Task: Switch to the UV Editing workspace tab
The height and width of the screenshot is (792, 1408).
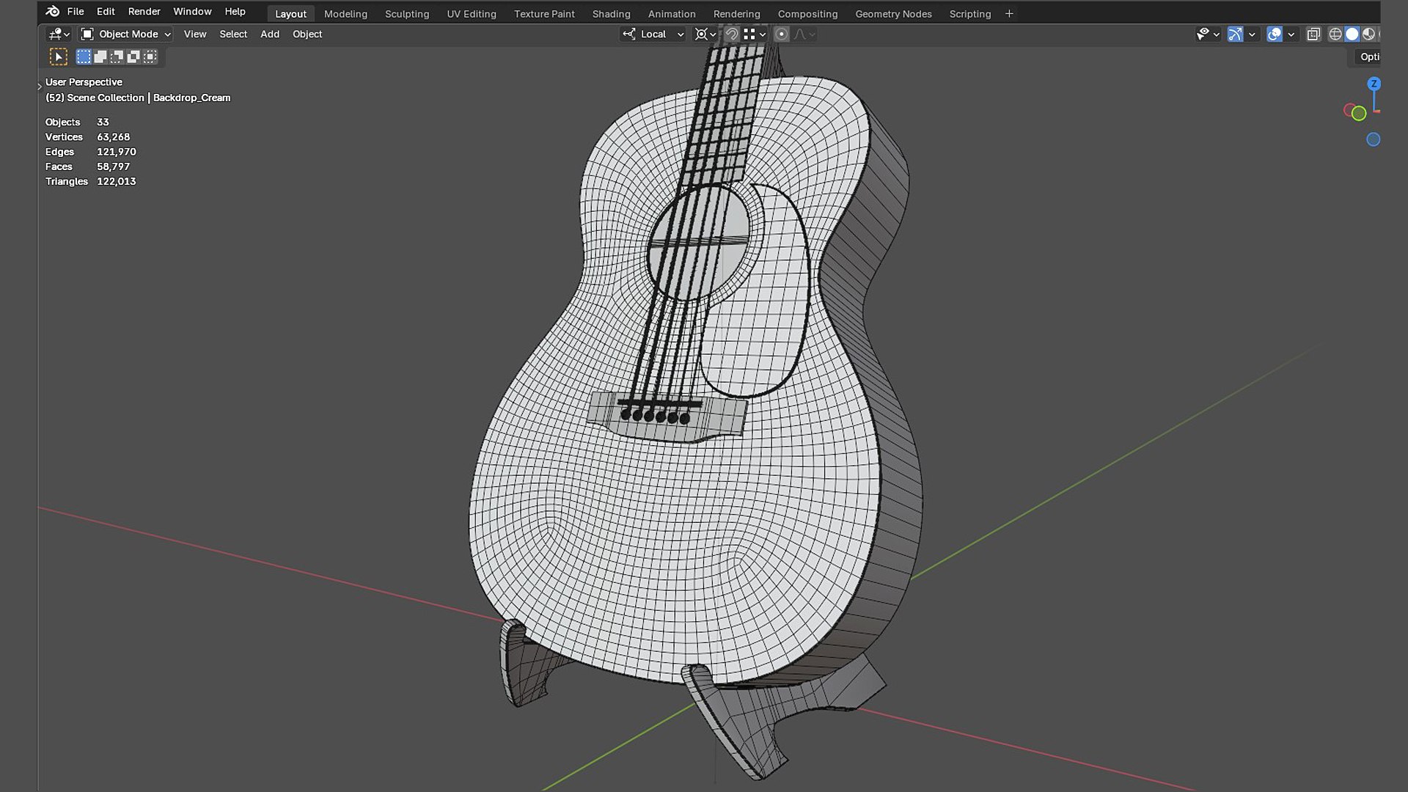Action: 472,14
